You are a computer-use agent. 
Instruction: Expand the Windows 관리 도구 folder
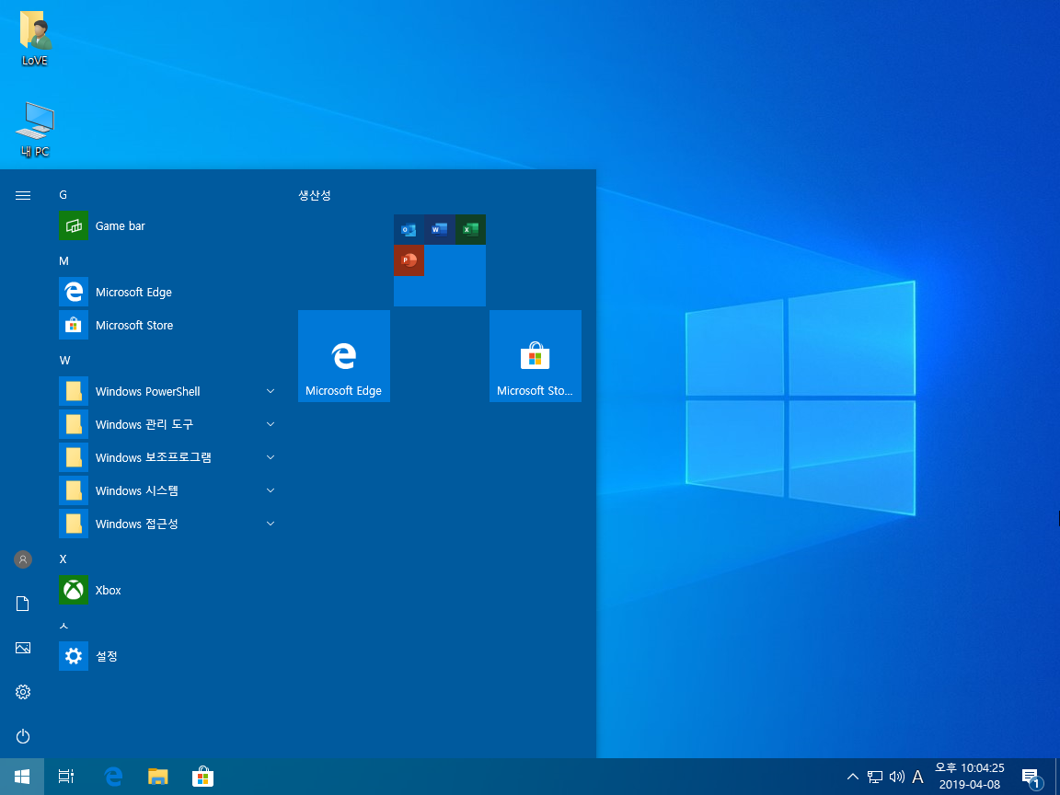167,424
